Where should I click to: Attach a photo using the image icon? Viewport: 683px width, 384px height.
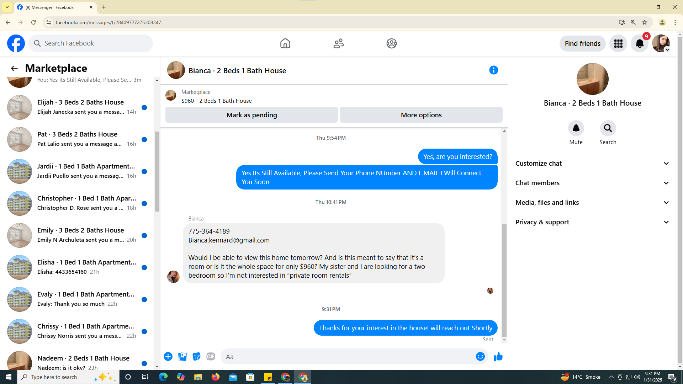pos(182,357)
